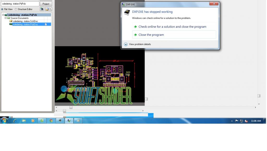This screenshot has width=267, height=151.
Task: Open Windows Explorer from taskbar
Action: pos(24,121)
